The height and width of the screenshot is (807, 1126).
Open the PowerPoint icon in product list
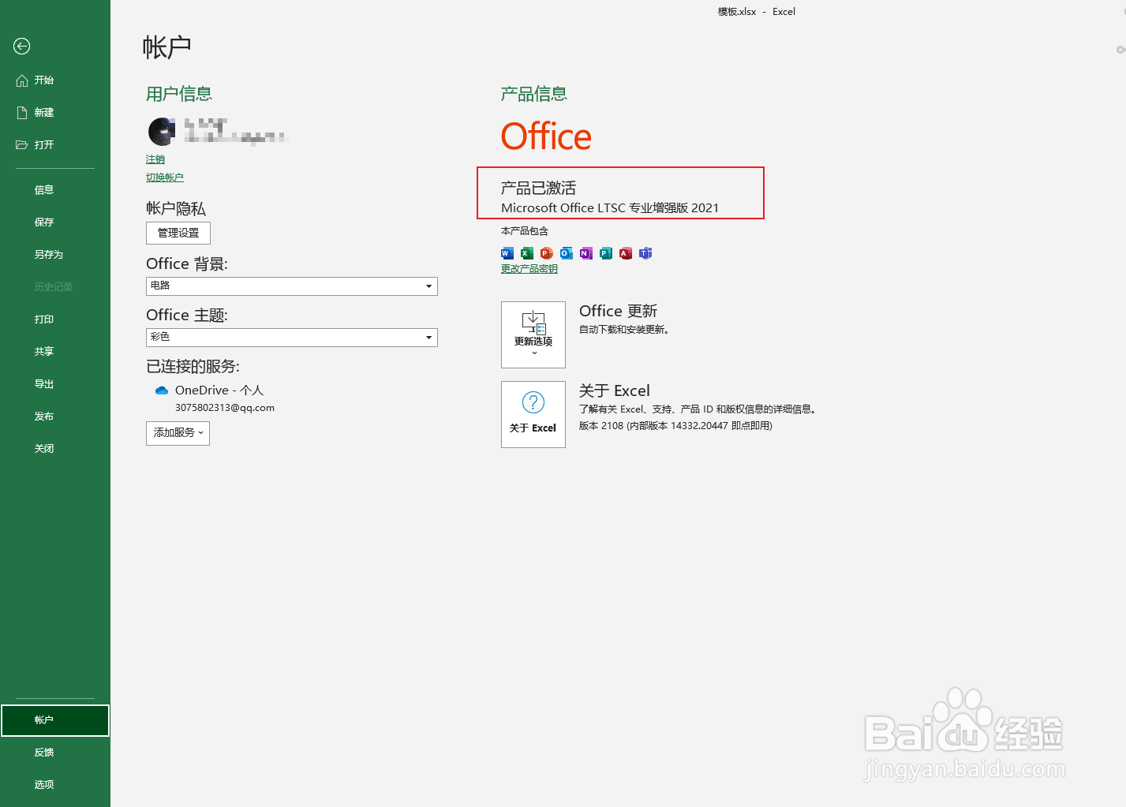(x=546, y=253)
